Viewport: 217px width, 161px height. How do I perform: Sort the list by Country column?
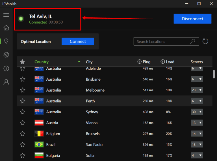[42, 62]
